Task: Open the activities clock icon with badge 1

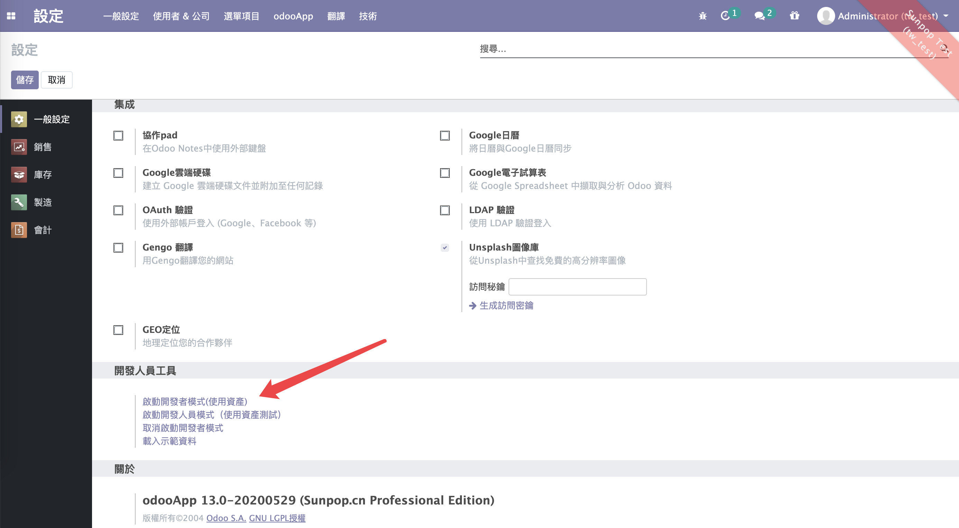Action: [726, 16]
